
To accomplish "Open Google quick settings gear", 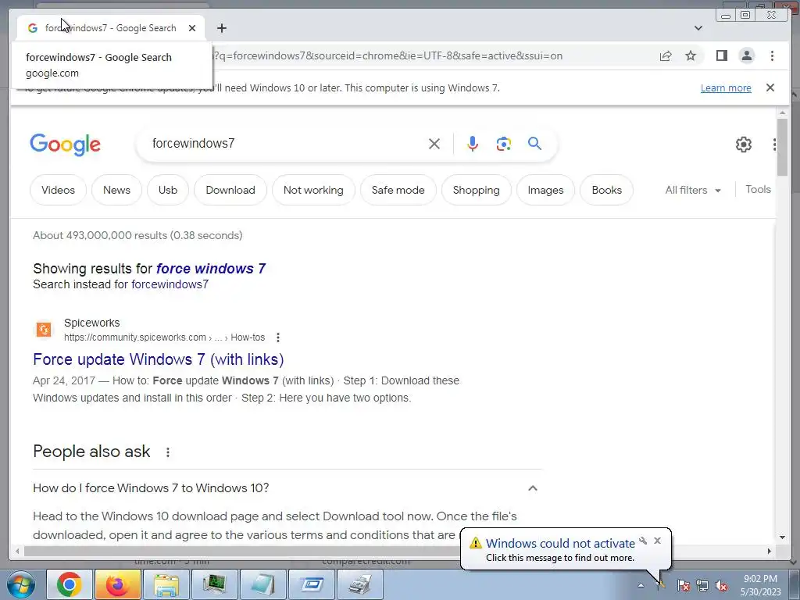I will 744,145.
